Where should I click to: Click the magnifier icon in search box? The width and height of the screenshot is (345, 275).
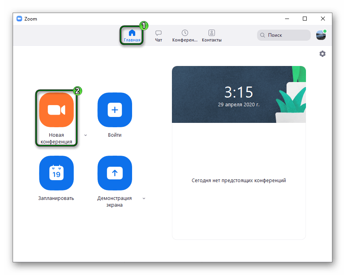pos(263,35)
